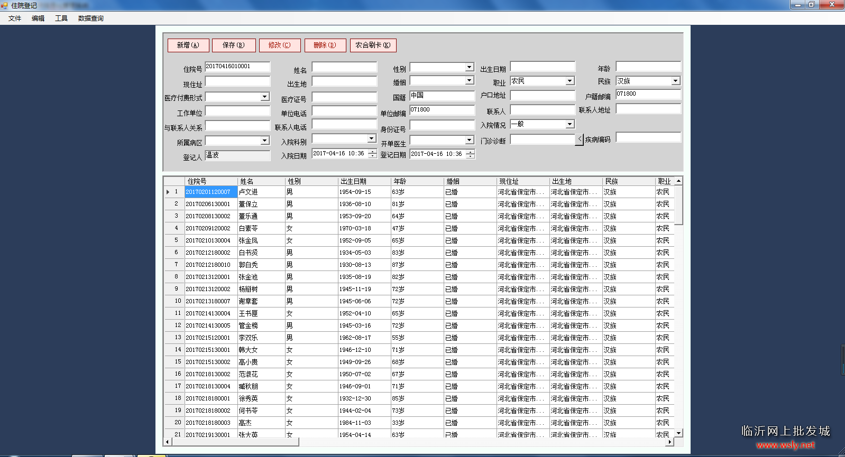This screenshot has width=845, height=457.
Task: Open the 文件 menu
Action: 15,18
